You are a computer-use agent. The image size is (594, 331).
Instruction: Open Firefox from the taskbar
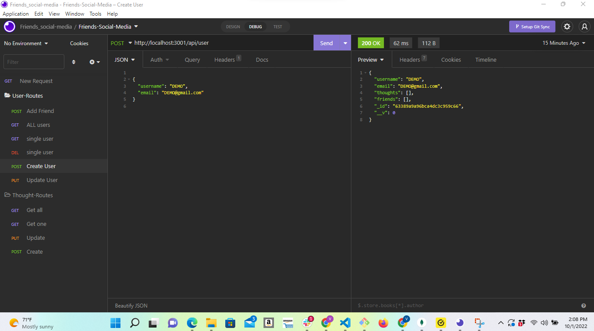coord(383,323)
